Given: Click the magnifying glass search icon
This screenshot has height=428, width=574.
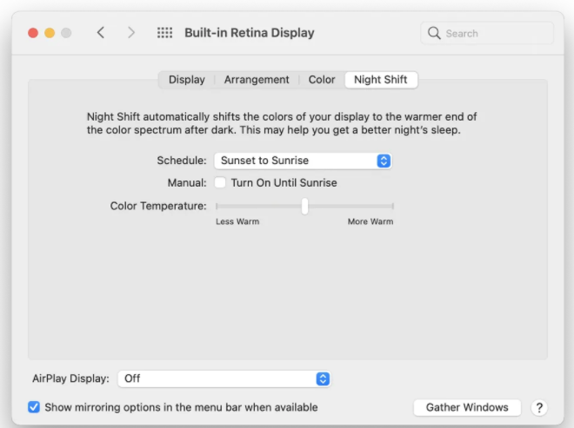Looking at the screenshot, I should tap(434, 33).
